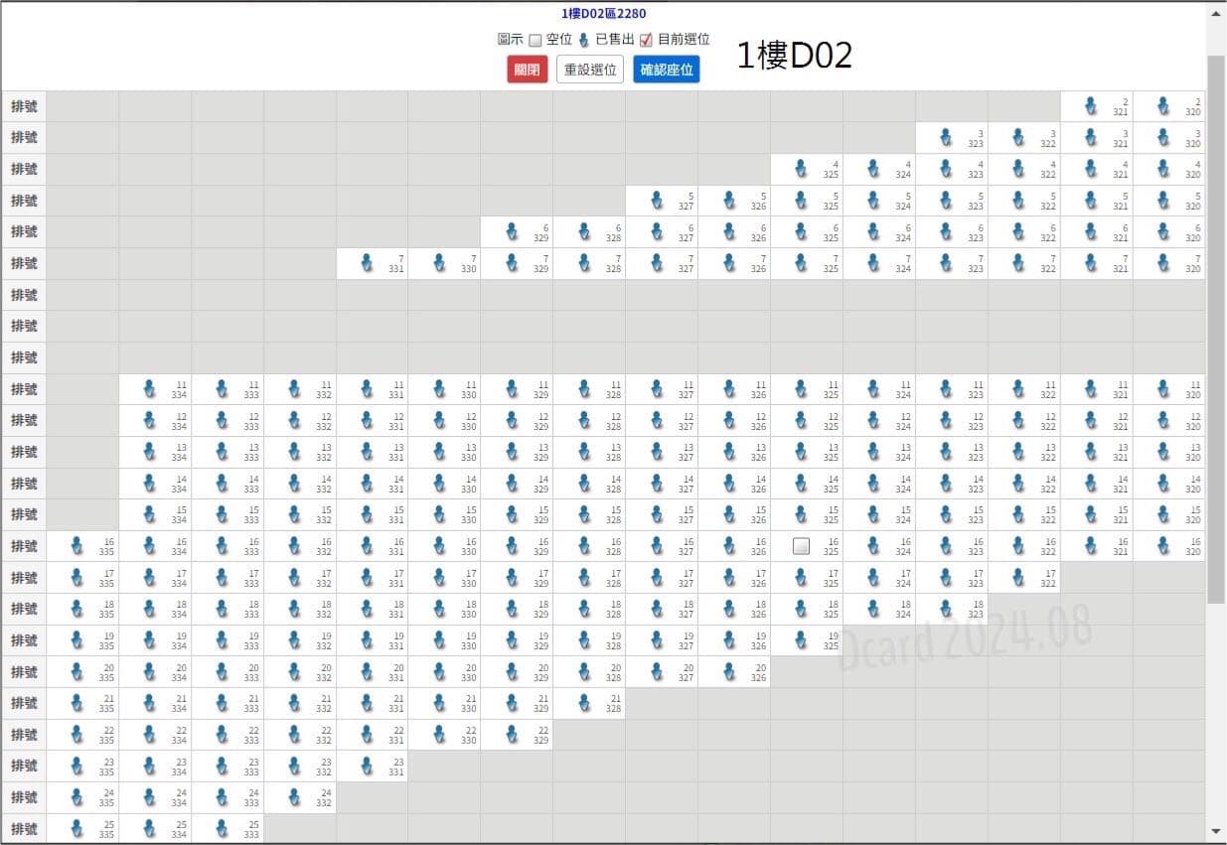Select the sold seat icon at row 18 seat 323
This screenshot has width=1227, height=845.
(x=946, y=609)
